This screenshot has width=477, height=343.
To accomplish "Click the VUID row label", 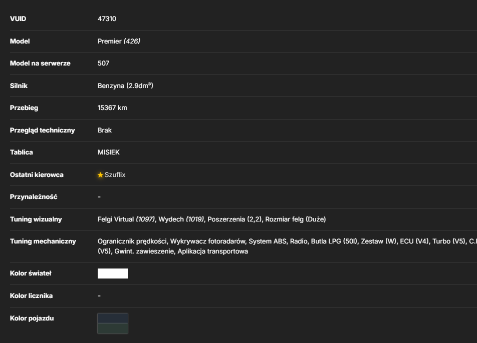I will [18, 19].
